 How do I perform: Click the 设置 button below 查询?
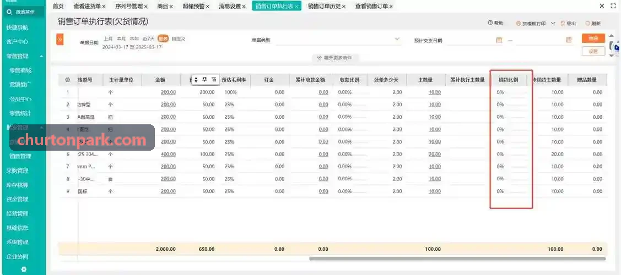[x=593, y=51]
